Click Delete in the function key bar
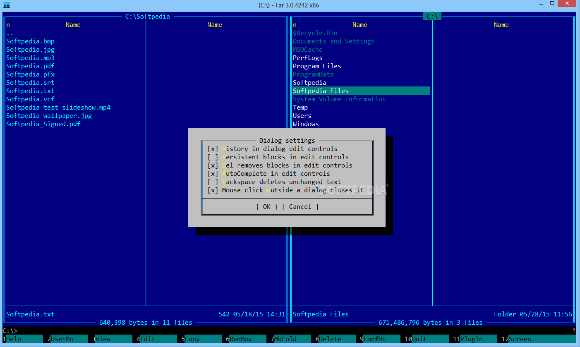The width and height of the screenshot is (580, 347). (335, 339)
